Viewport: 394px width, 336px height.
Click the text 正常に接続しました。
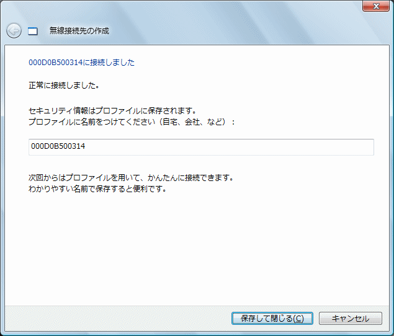pyautogui.click(x=65, y=86)
